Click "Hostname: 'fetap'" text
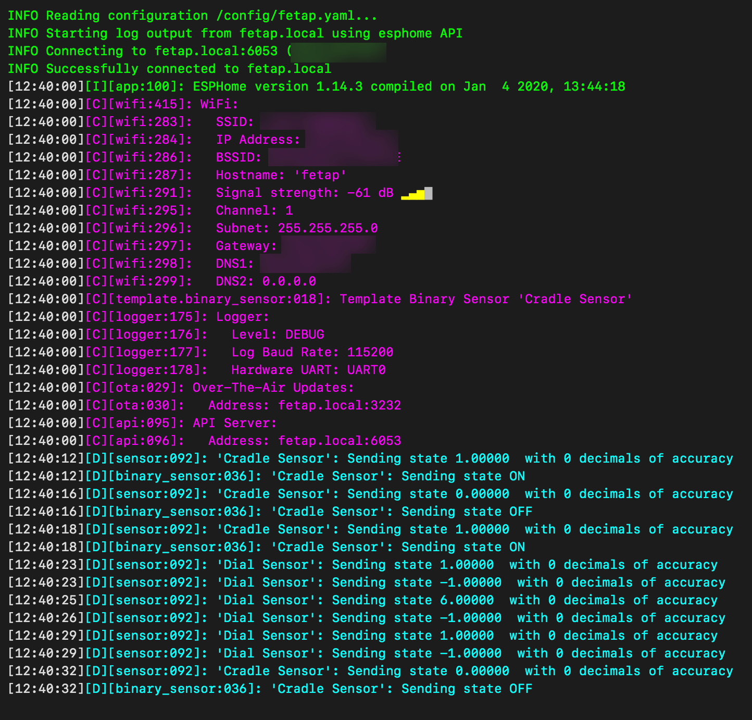 281,175
